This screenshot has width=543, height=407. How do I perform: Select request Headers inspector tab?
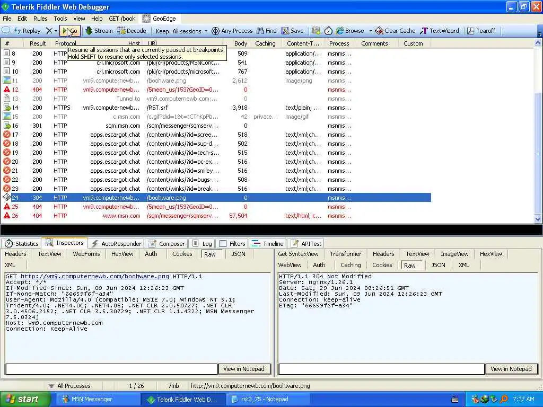point(15,254)
